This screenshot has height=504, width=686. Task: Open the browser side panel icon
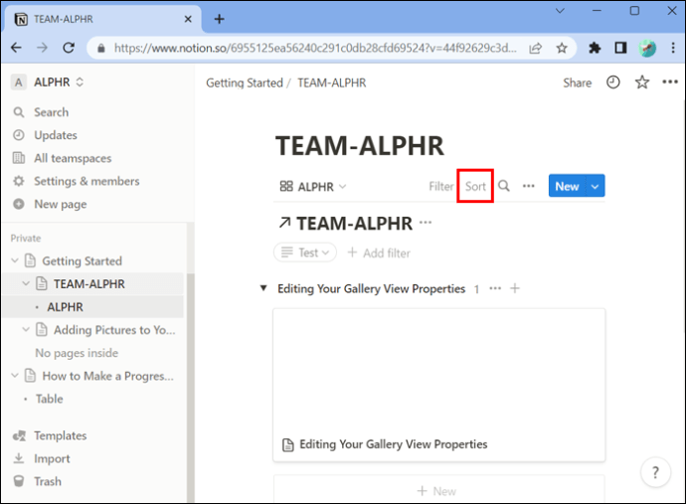(x=620, y=48)
